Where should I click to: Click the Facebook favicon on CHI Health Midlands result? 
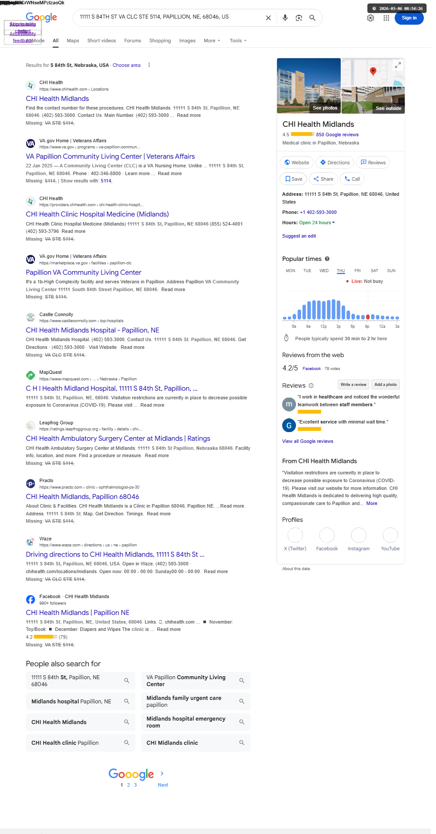[x=31, y=599]
